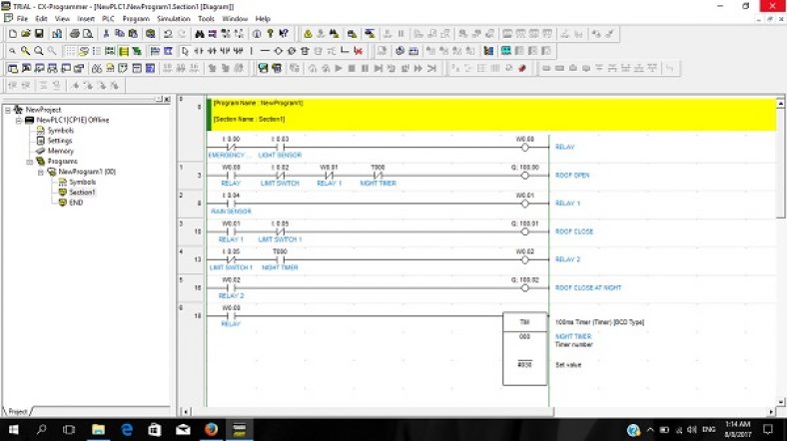Save the project using the floppy disk icon
This screenshot has width=787, height=441.
point(39,34)
